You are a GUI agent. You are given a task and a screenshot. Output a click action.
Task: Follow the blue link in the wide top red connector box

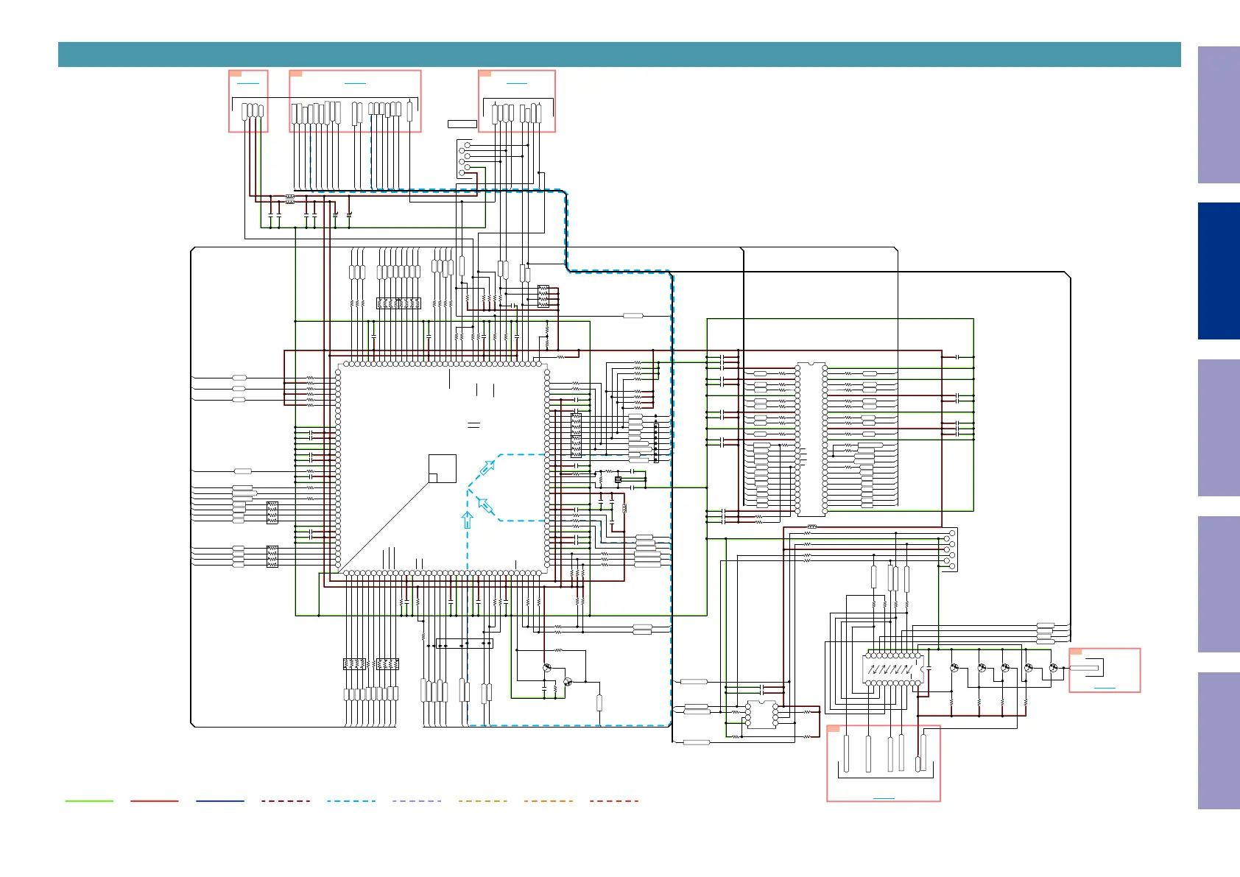[x=355, y=83]
